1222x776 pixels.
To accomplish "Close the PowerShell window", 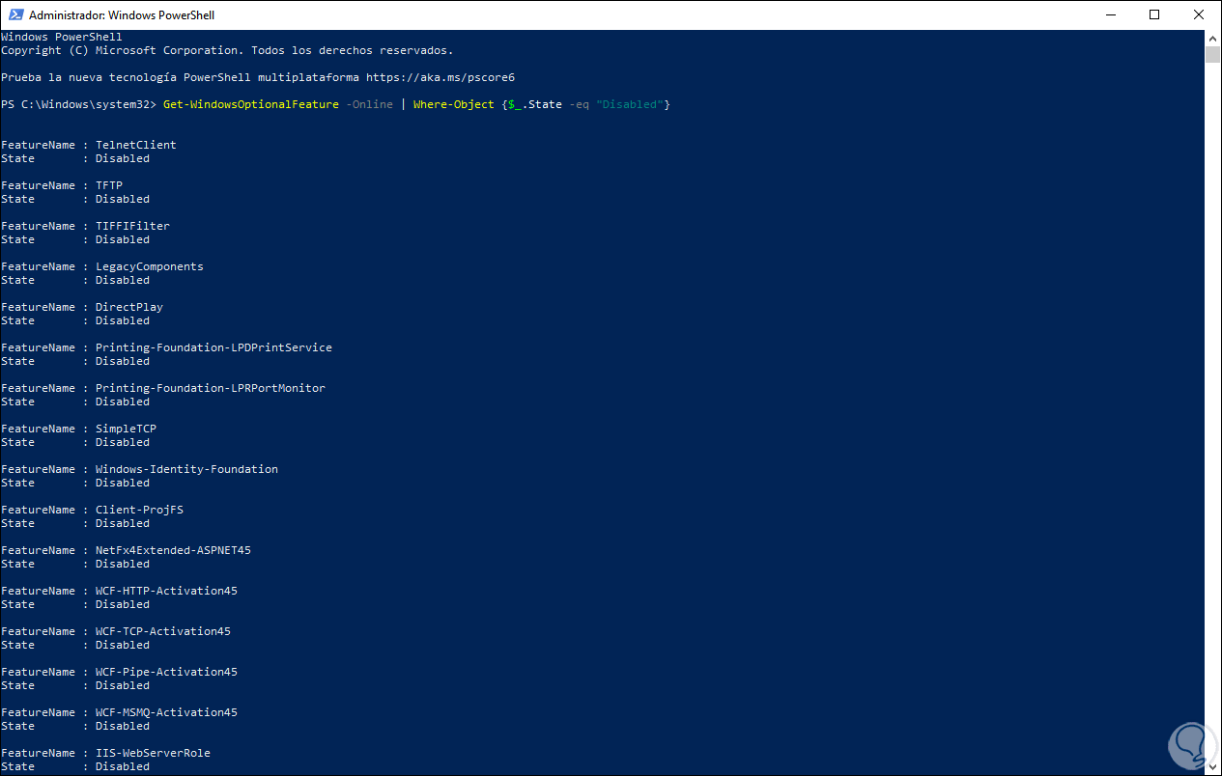I will [x=1199, y=14].
